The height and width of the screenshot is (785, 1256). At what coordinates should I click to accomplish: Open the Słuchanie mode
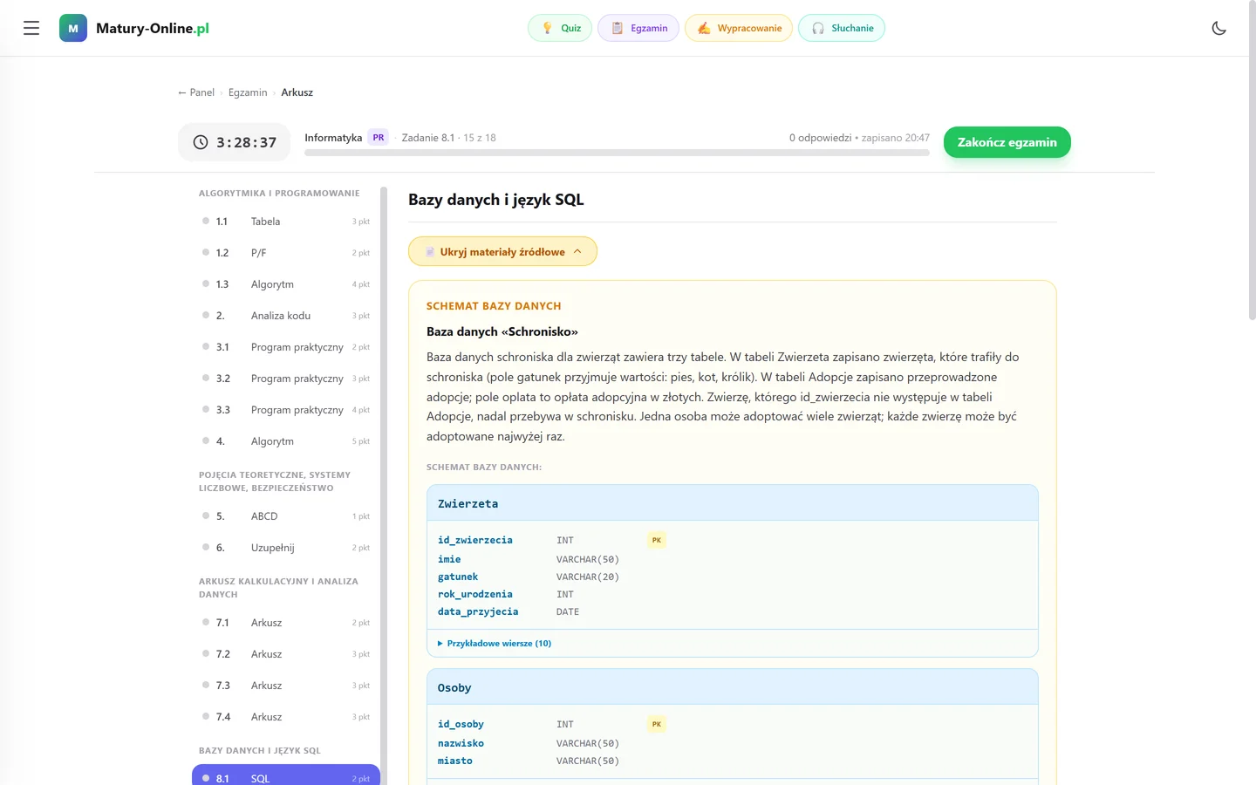tap(842, 28)
